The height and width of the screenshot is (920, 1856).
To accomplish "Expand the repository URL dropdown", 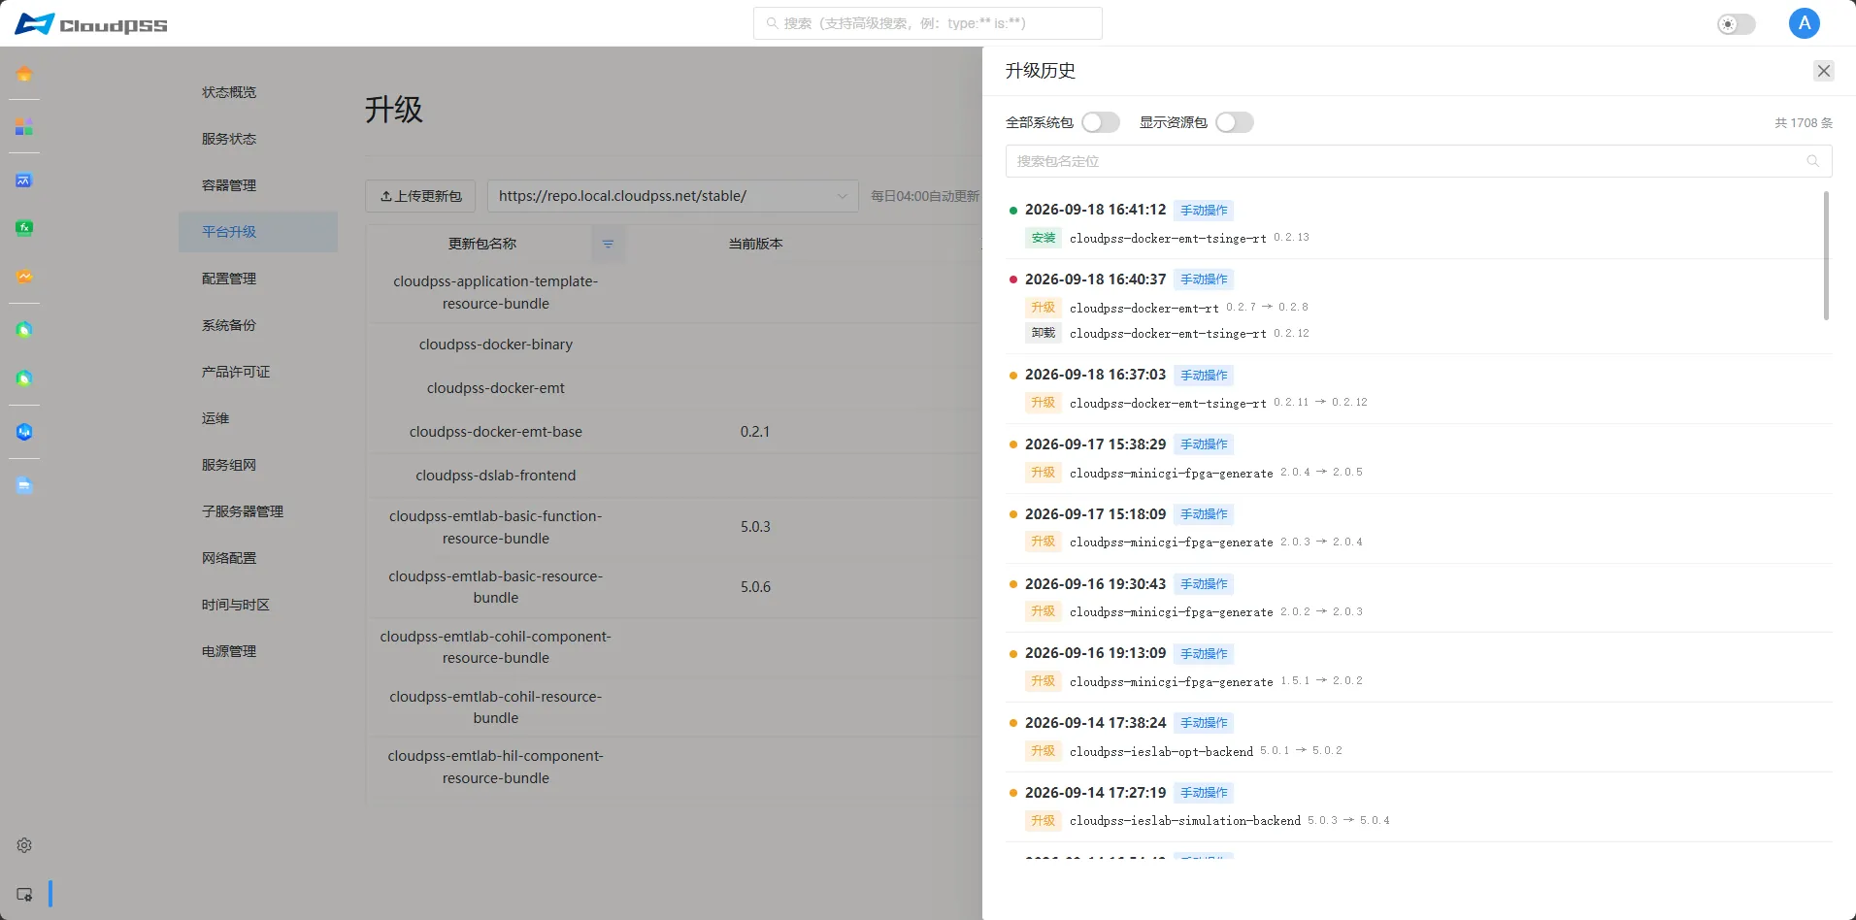I will coord(673,196).
